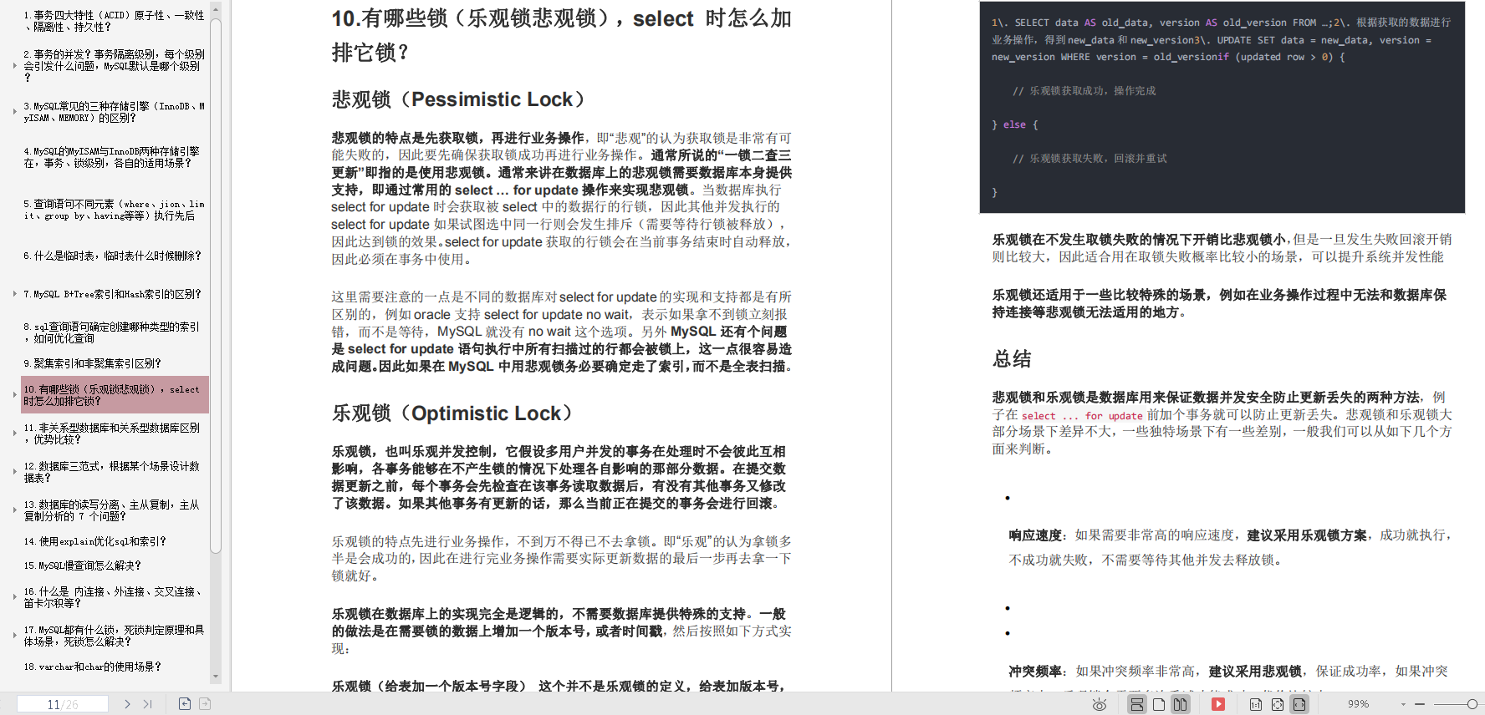The image size is (1485, 715).
Task: Expand outline item 12 数据库三范式
Action: [15, 472]
